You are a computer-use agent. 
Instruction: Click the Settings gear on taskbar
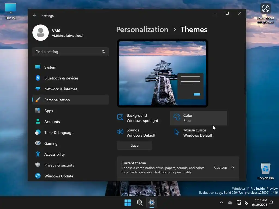pos(151,202)
